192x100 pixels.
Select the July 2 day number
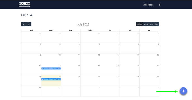click(x=40, y=44)
